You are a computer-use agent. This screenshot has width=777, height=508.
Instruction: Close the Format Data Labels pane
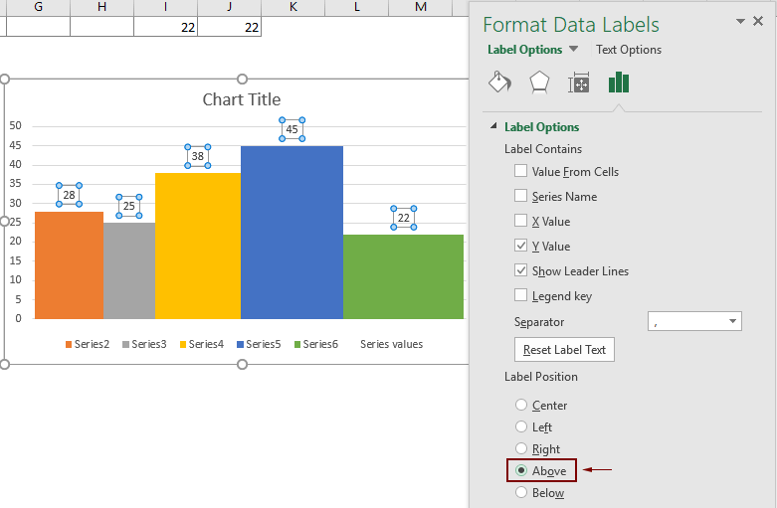[x=758, y=21]
